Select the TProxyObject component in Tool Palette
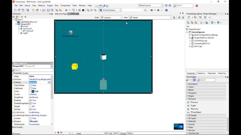 pyautogui.click(x=196, y=112)
